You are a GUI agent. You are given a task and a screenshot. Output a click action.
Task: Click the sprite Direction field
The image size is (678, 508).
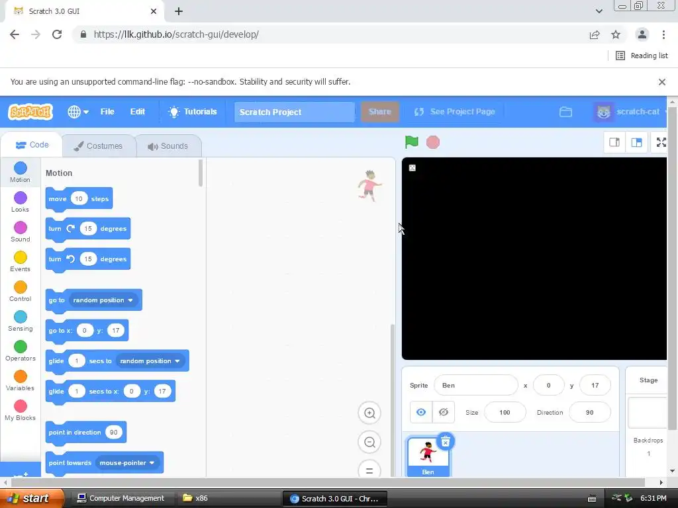589,412
